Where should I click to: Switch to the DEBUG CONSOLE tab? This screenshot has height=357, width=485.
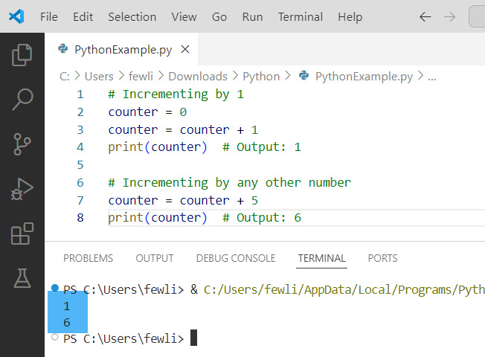(236, 258)
